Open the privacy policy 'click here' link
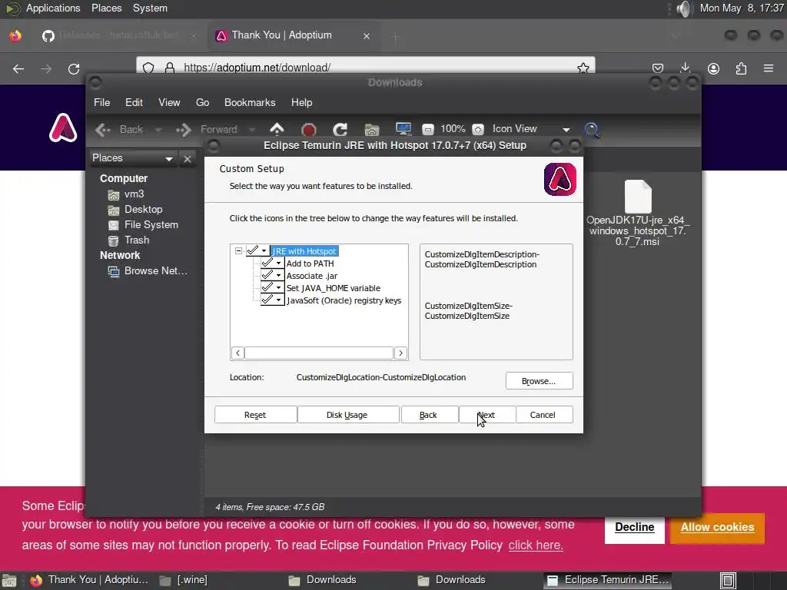Image resolution: width=787 pixels, height=590 pixels. (x=536, y=545)
